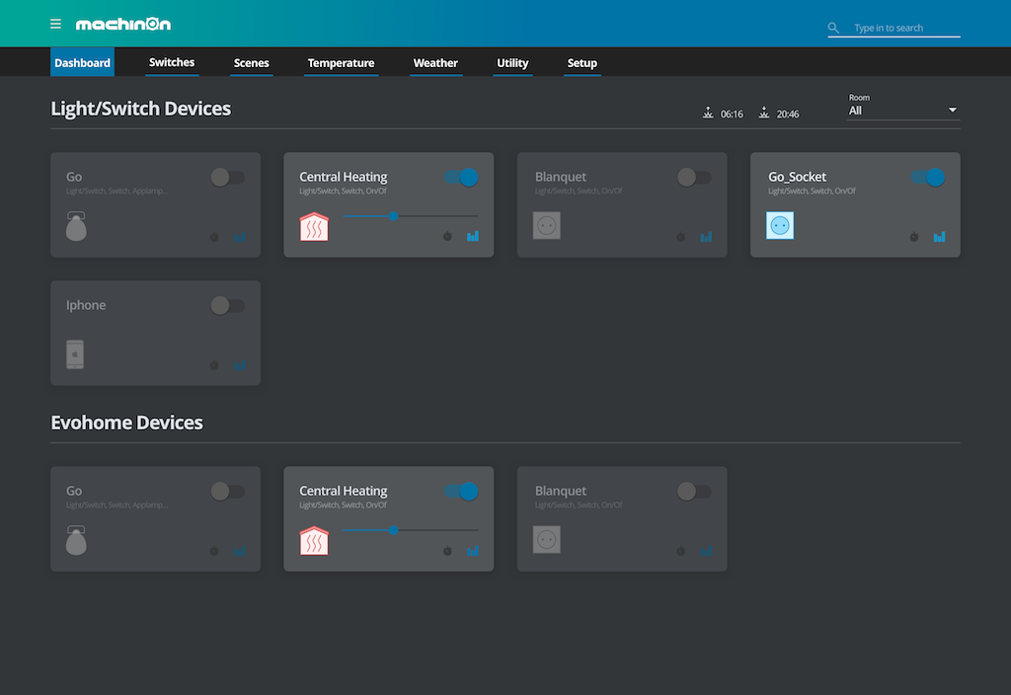The image size is (1011, 695).
Task: Turn off Light/Switch Central Heating toggle
Action: (x=461, y=178)
